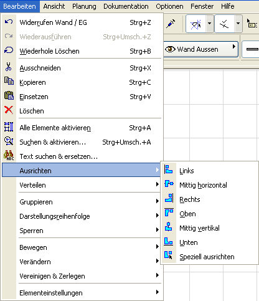This screenshot has height=301, width=259.
Task: Expand the Vereinigen & Zerlegen submenu
Action: [x=82, y=276]
